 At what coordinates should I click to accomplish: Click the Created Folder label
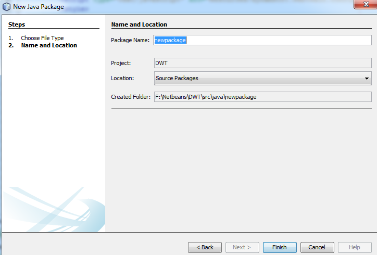tap(131, 97)
